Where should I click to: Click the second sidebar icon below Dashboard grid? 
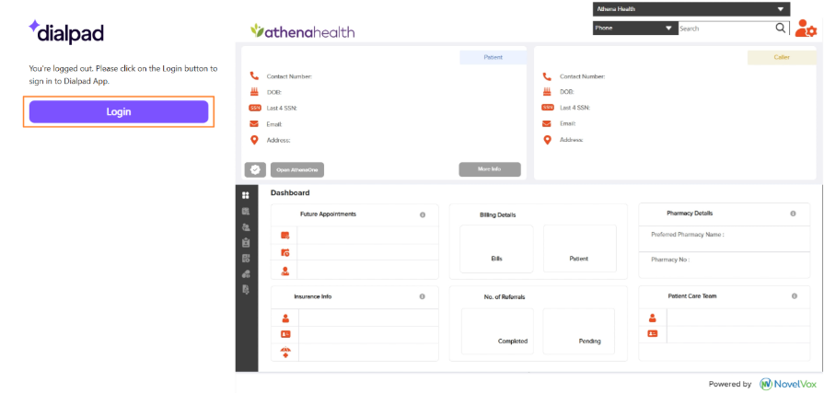tap(246, 211)
